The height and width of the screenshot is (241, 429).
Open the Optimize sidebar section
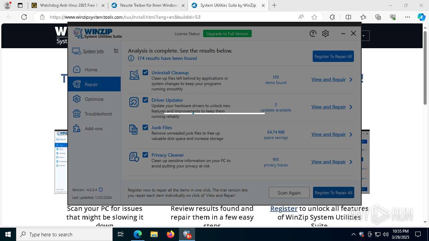coord(94,99)
